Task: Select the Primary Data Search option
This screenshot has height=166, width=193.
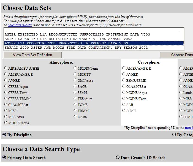Action: 4,157
